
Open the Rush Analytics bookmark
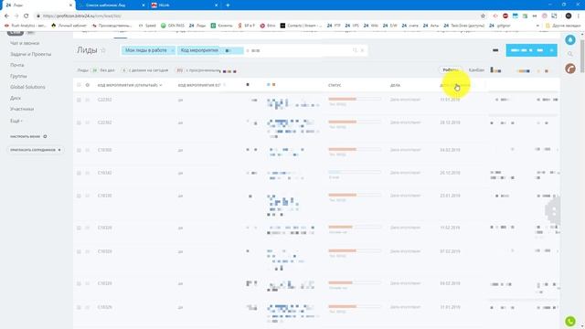[x=26, y=26]
